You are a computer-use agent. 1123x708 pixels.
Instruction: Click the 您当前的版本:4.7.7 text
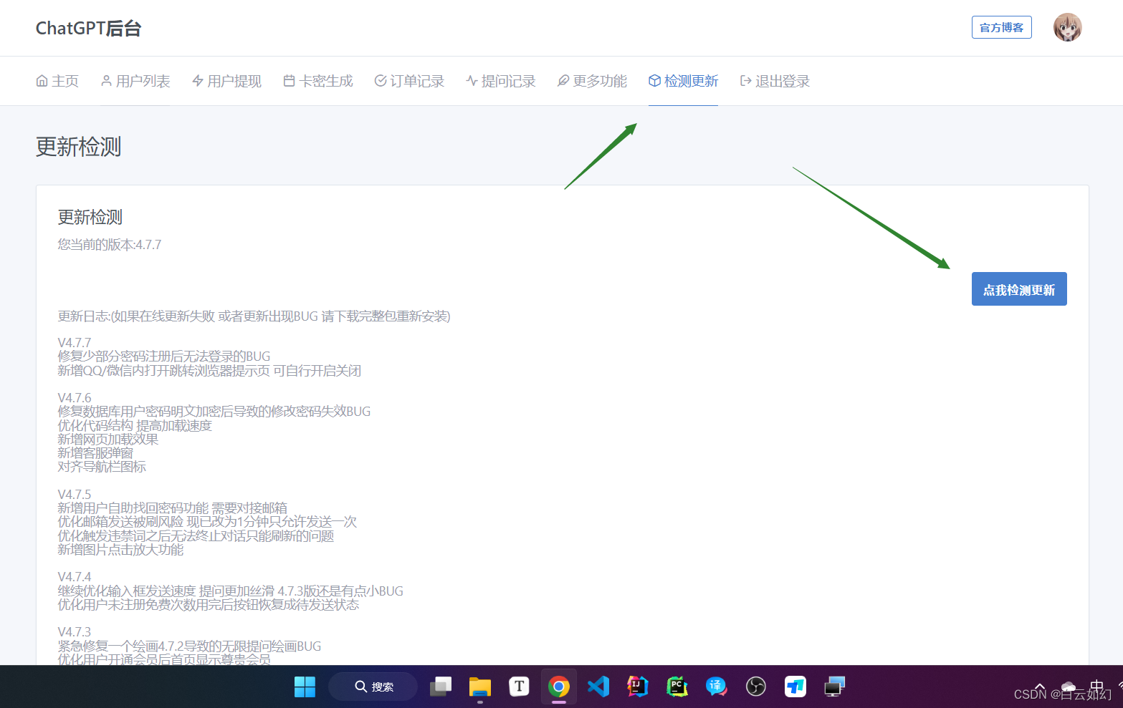pyautogui.click(x=110, y=245)
